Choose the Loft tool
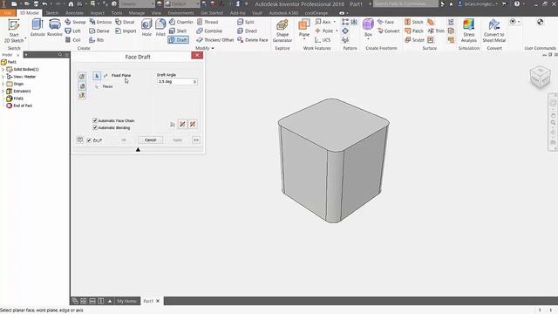Screen dimensions: 558x314 (x=73, y=31)
